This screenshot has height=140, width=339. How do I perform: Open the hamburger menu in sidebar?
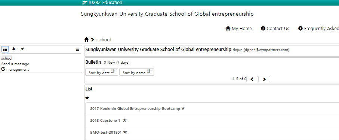coord(78,49)
